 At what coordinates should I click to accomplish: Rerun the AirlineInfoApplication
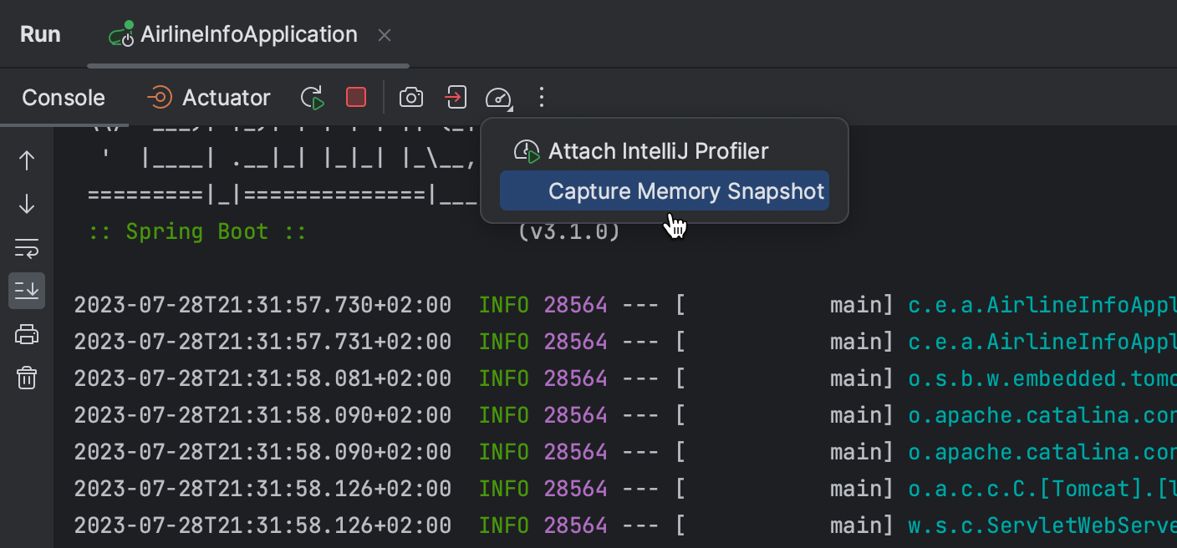(x=312, y=97)
